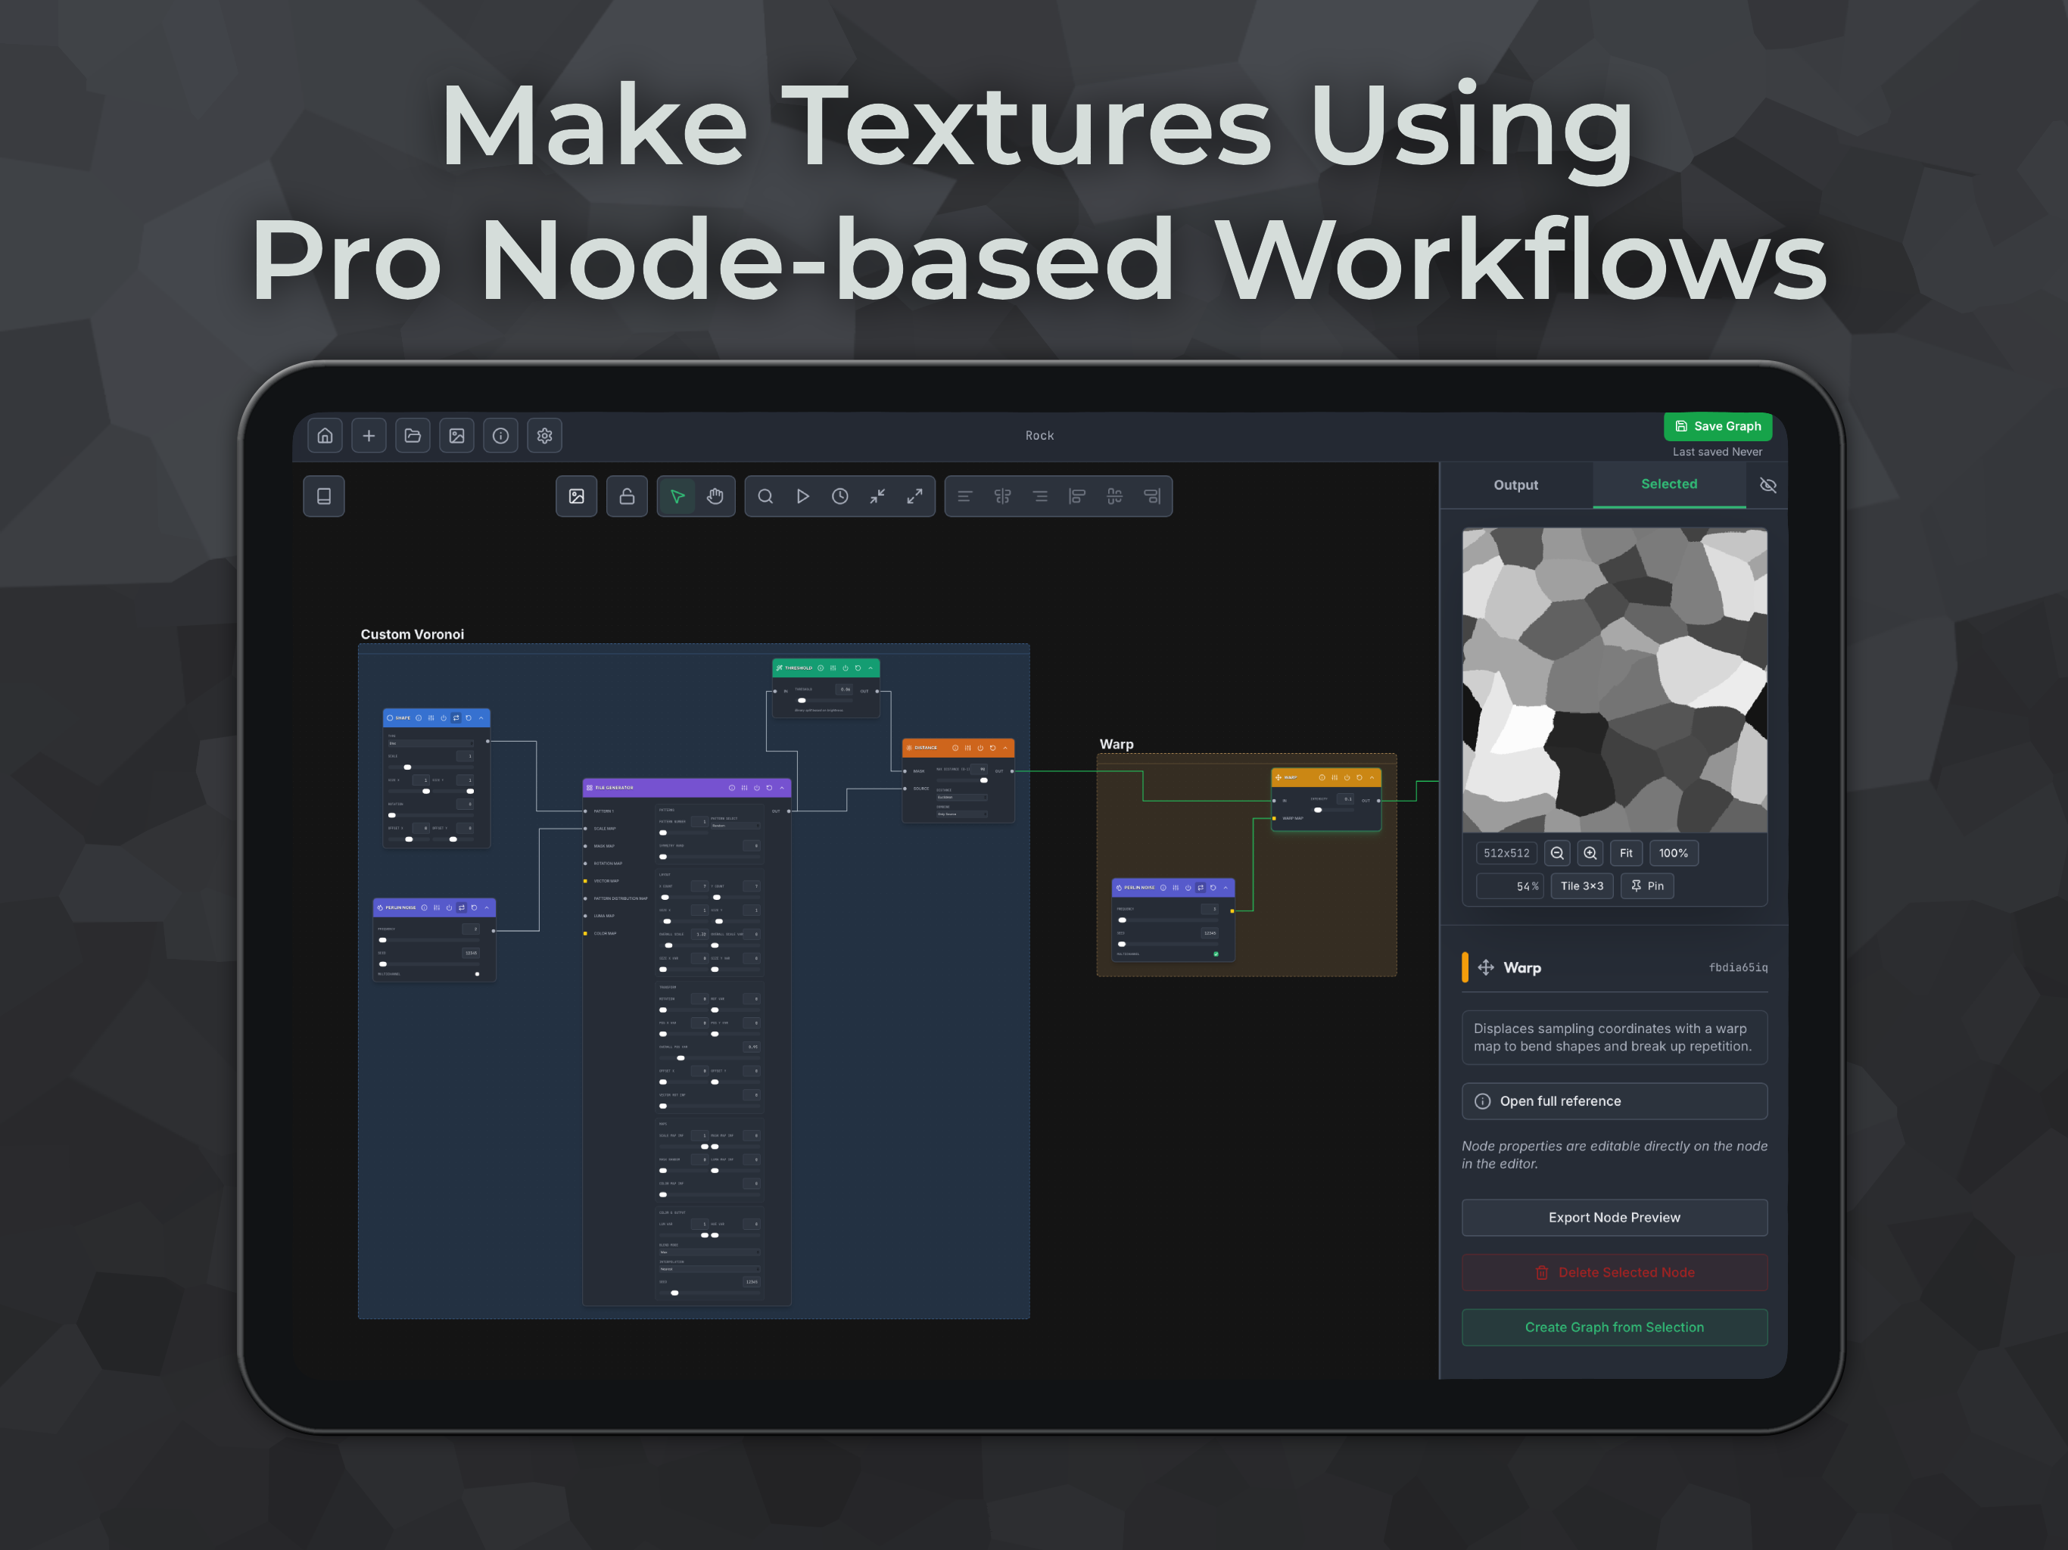Collapse the Threshold node
The height and width of the screenshot is (1550, 2068).
(x=870, y=668)
